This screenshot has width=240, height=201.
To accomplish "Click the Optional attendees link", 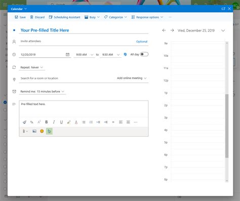I will pyautogui.click(x=142, y=42).
